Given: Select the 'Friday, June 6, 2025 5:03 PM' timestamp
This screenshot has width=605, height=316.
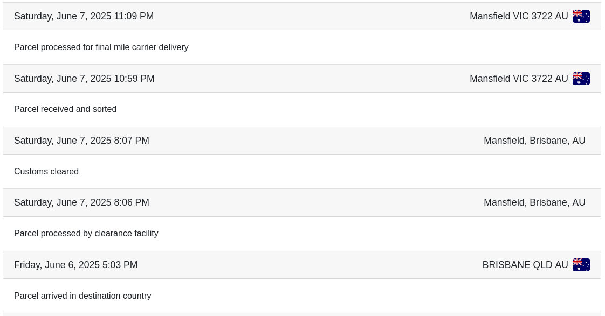Looking at the screenshot, I should pos(75,265).
